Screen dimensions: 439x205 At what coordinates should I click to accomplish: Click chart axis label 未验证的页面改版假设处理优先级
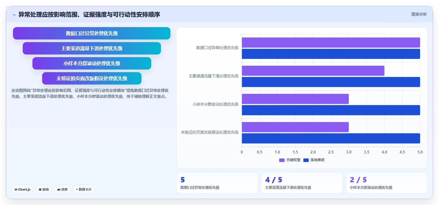(210, 132)
